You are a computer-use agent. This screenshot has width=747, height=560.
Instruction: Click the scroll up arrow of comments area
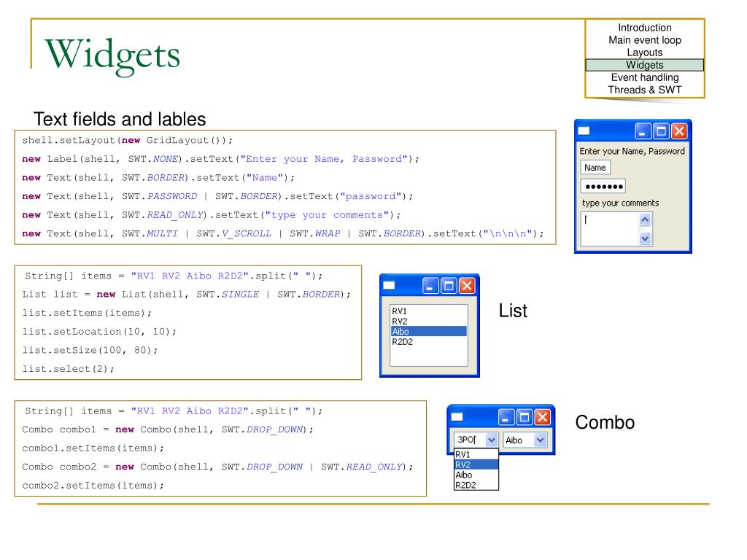[x=645, y=219]
